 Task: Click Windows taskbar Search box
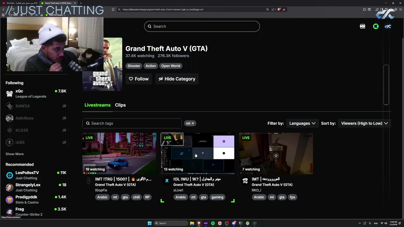(x=170, y=223)
